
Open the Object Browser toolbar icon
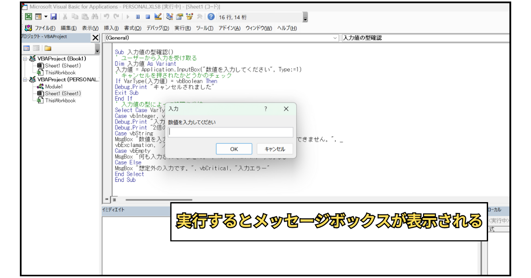click(x=190, y=17)
